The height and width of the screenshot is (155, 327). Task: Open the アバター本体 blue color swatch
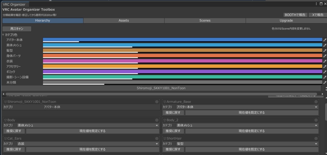pyautogui.click(x=182, y=40)
